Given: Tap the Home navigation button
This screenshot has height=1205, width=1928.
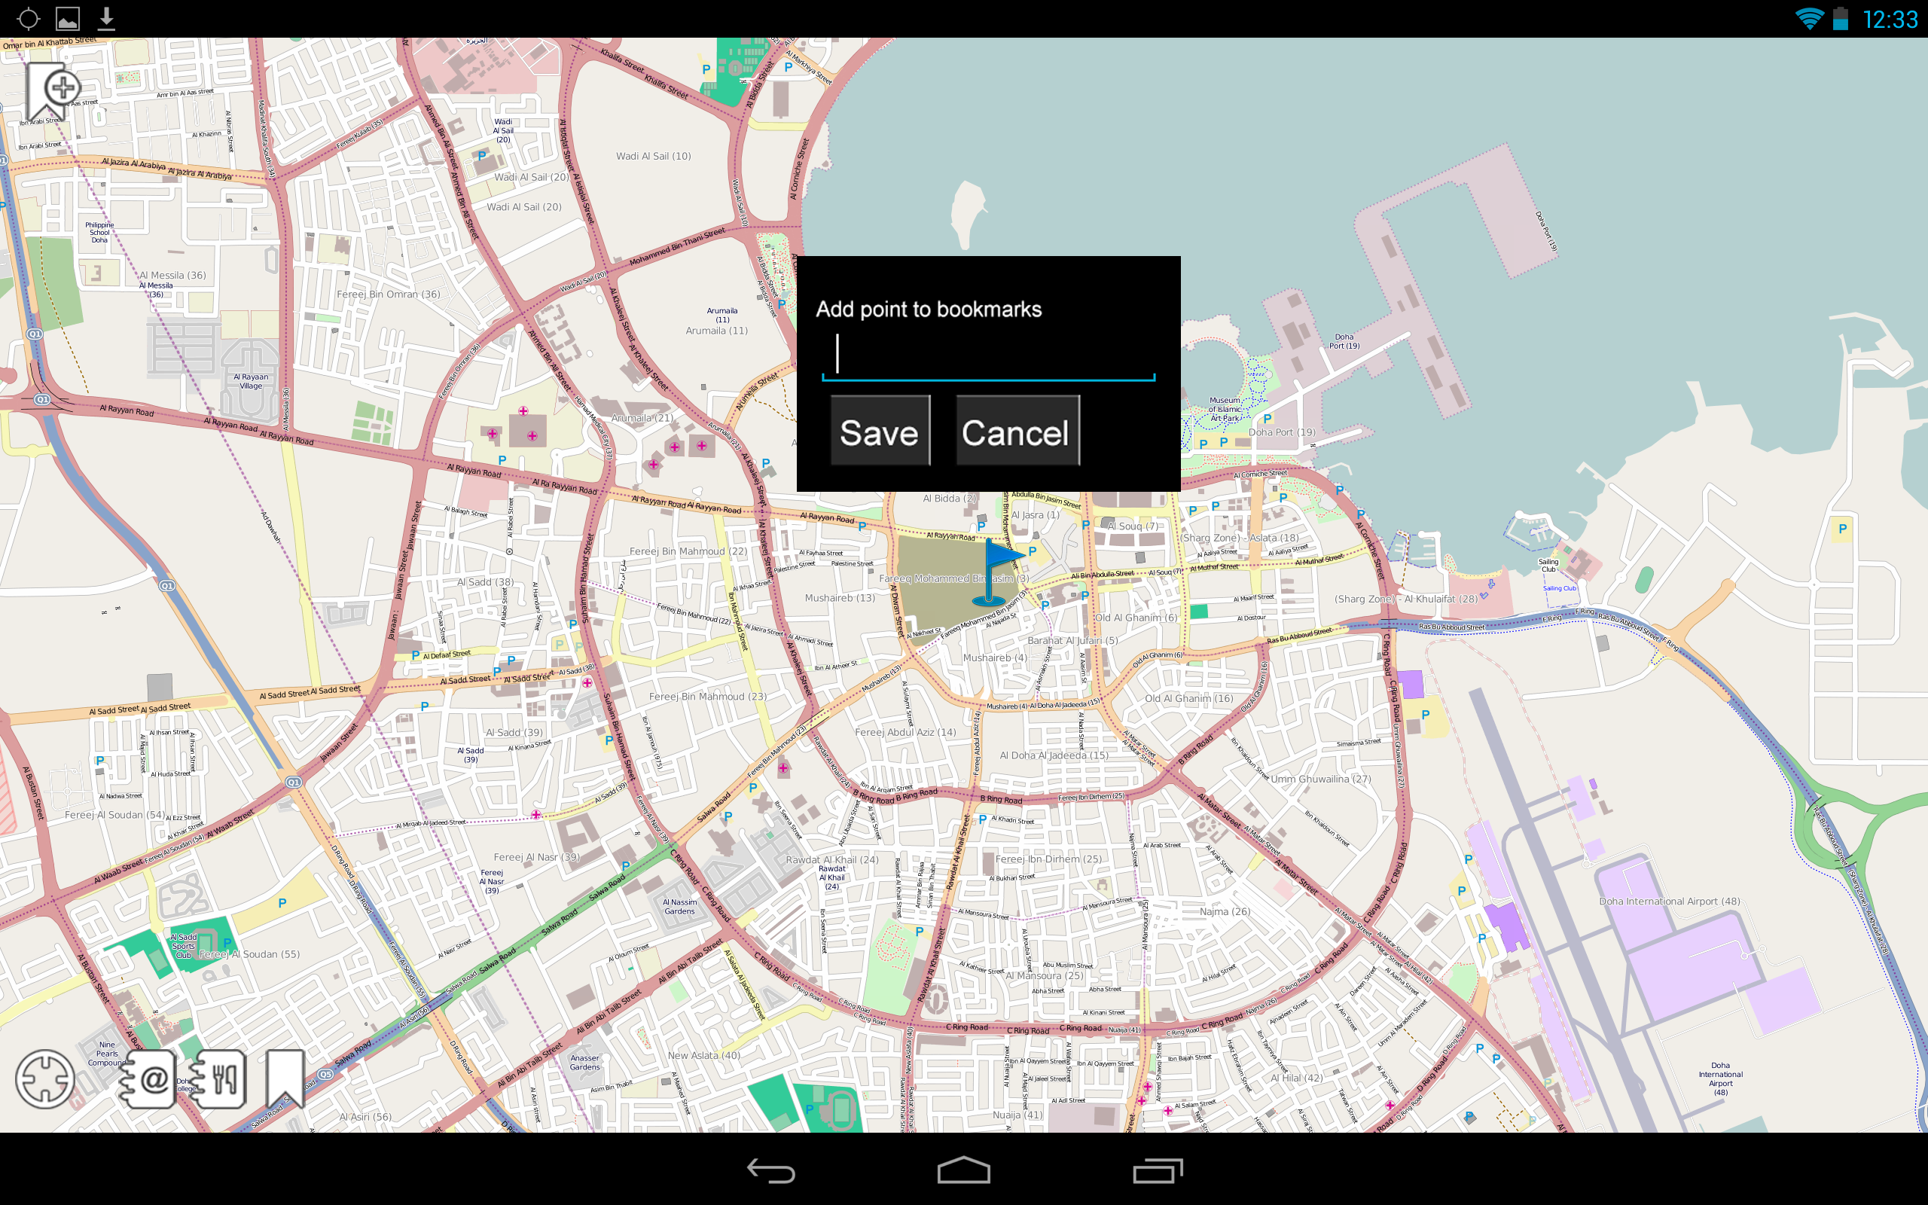Looking at the screenshot, I should click(x=964, y=1170).
